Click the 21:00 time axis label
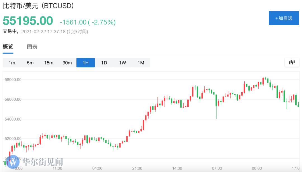302x172 pixels. tap(137, 168)
